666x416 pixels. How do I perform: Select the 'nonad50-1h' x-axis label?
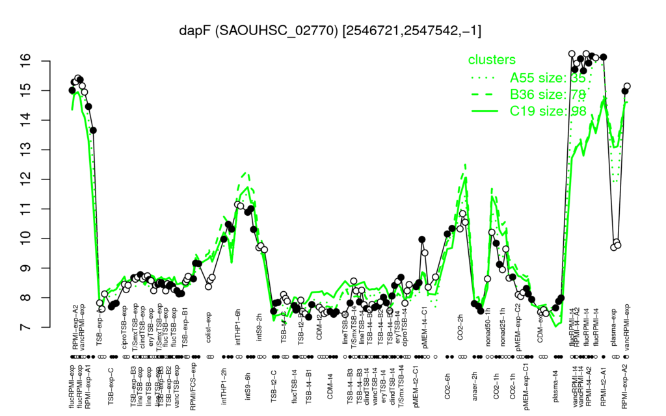pos(488,328)
